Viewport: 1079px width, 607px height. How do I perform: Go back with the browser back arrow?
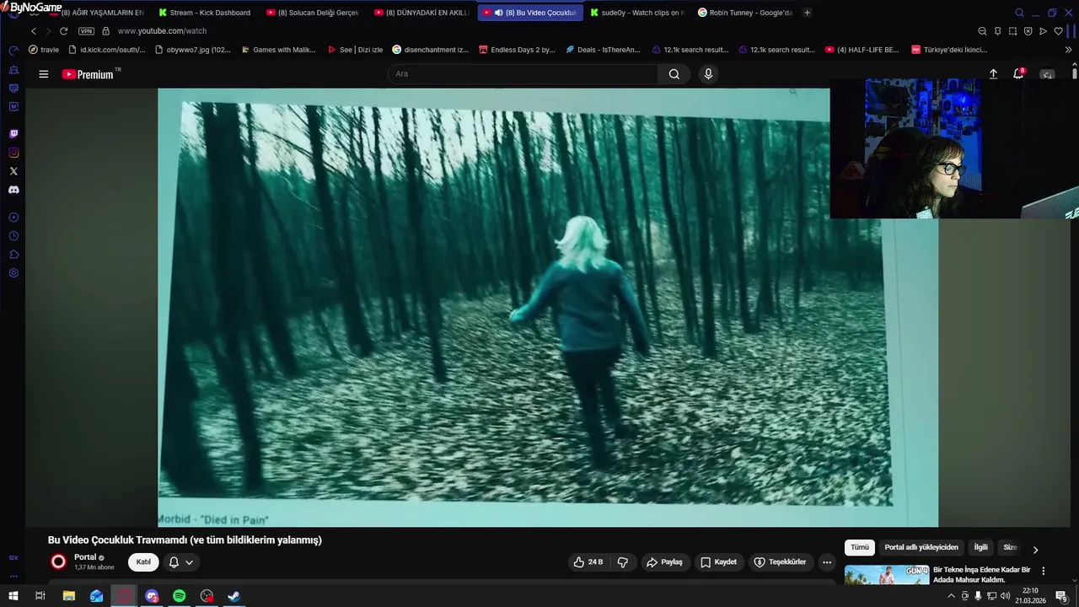click(x=34, y=31)
